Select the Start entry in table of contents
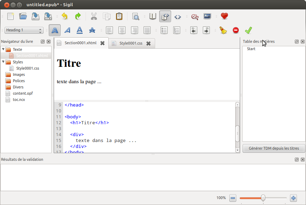 [x=251, y=49]
